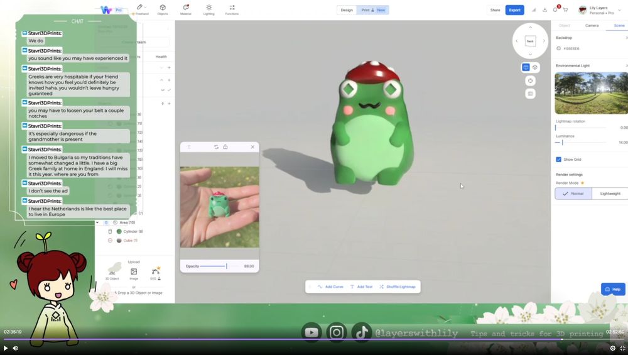
Task: Click the lock icon in reference image panel
Action: pos(225,147)
